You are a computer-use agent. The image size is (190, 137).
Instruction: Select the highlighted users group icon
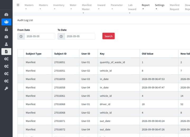6,22
